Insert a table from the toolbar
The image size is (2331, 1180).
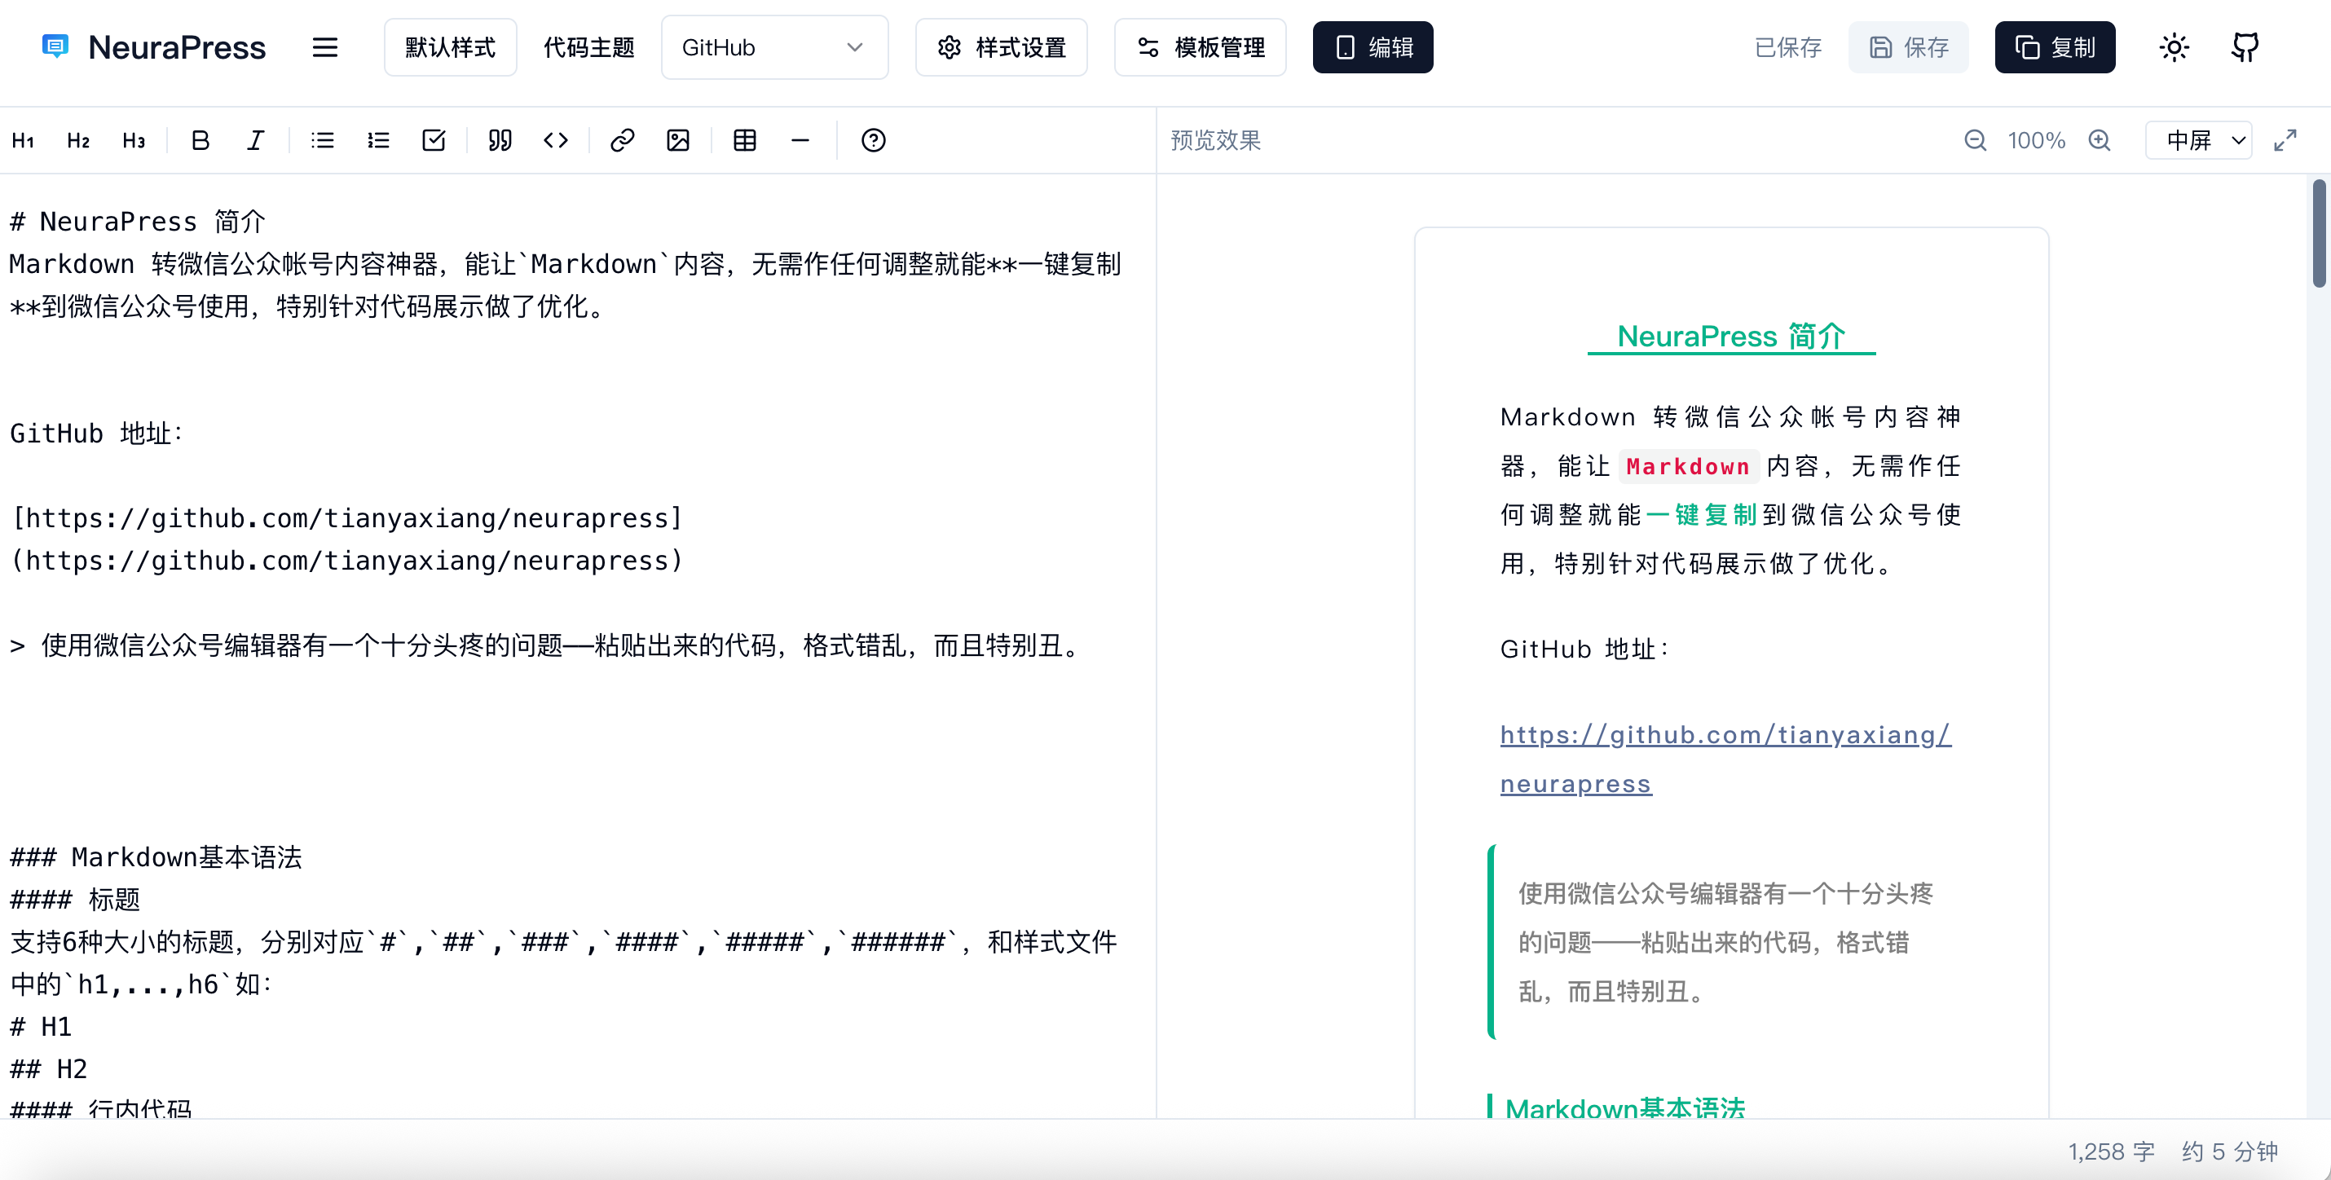point(745,140)
